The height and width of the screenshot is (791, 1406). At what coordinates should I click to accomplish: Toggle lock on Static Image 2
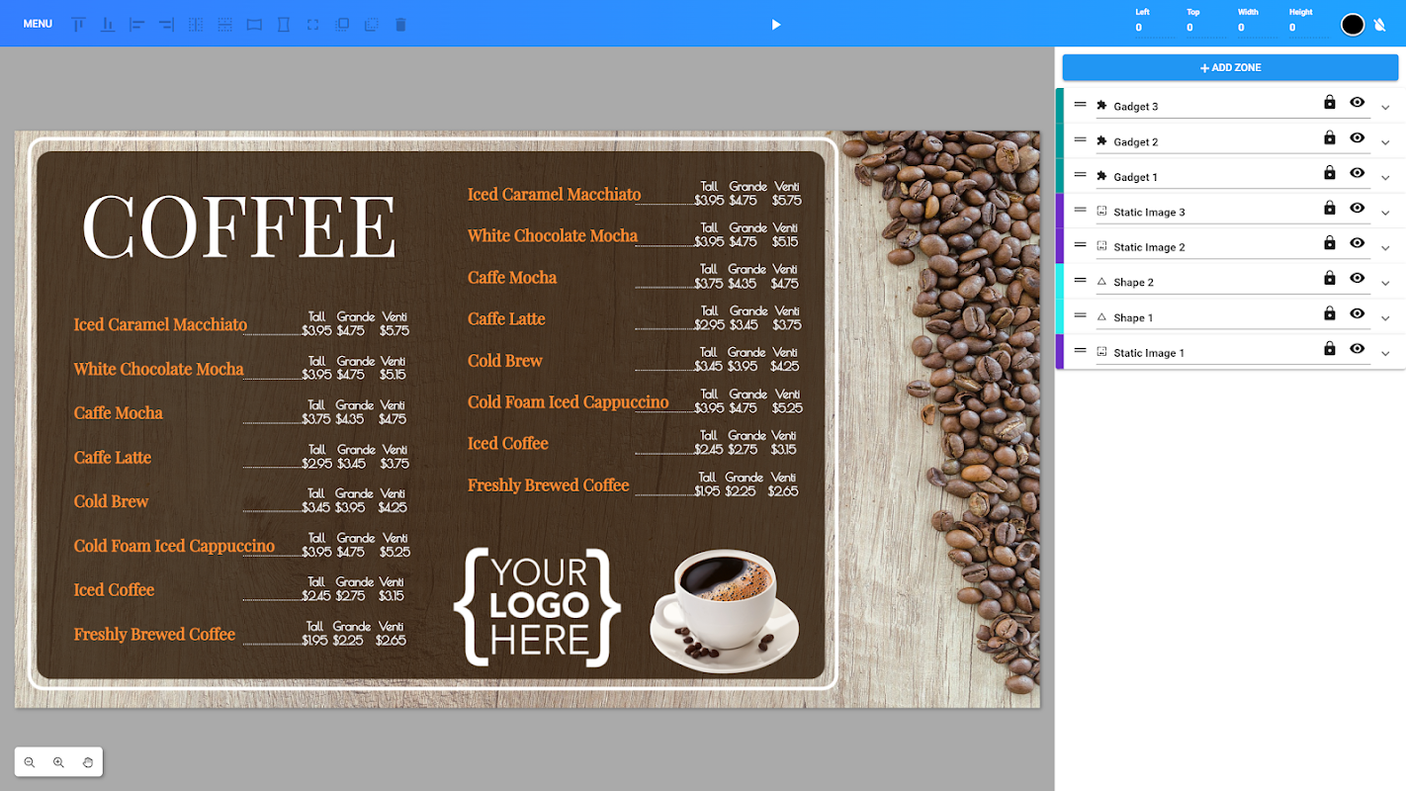[x=1330, y=242]
